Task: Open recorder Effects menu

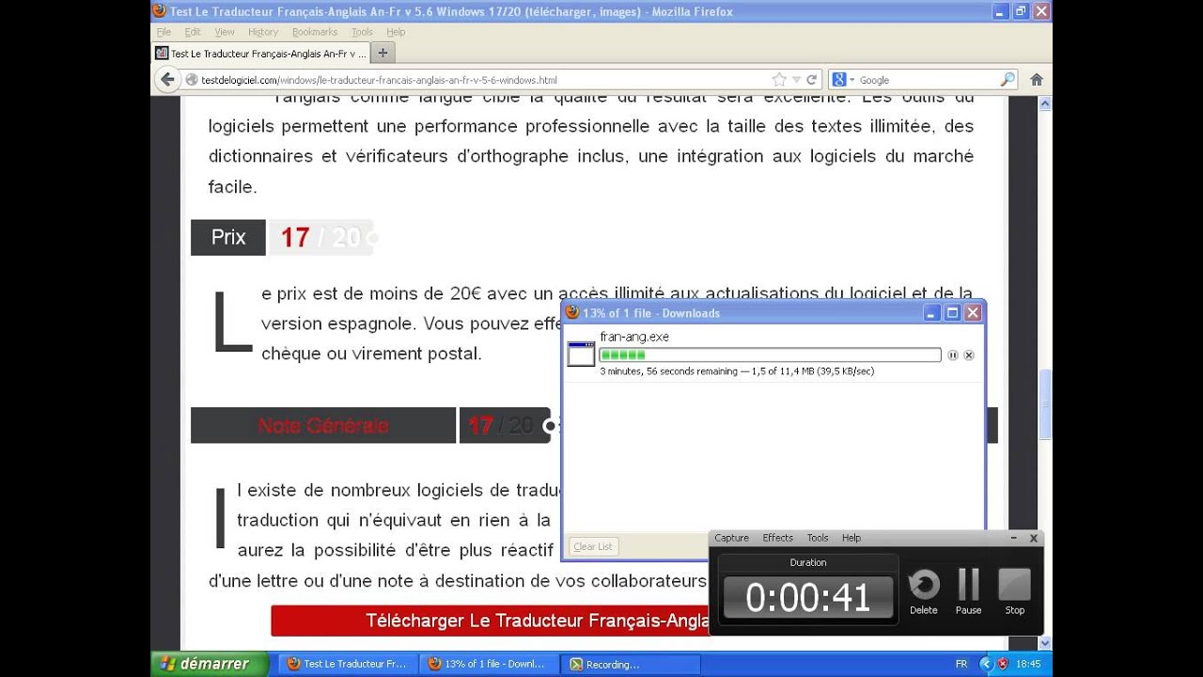Action: (778, 538)
